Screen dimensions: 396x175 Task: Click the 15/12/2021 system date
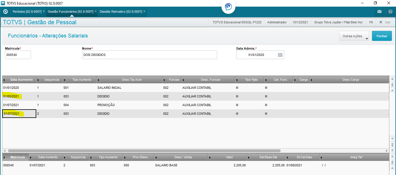[300, 22]
